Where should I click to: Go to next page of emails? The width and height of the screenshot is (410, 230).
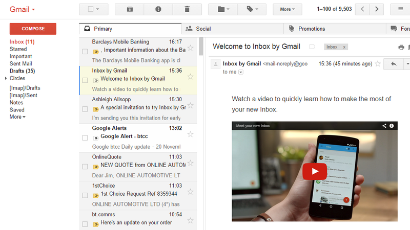point(377,9)
